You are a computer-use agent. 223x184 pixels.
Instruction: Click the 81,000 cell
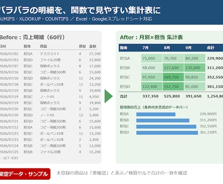click(194, 87)
